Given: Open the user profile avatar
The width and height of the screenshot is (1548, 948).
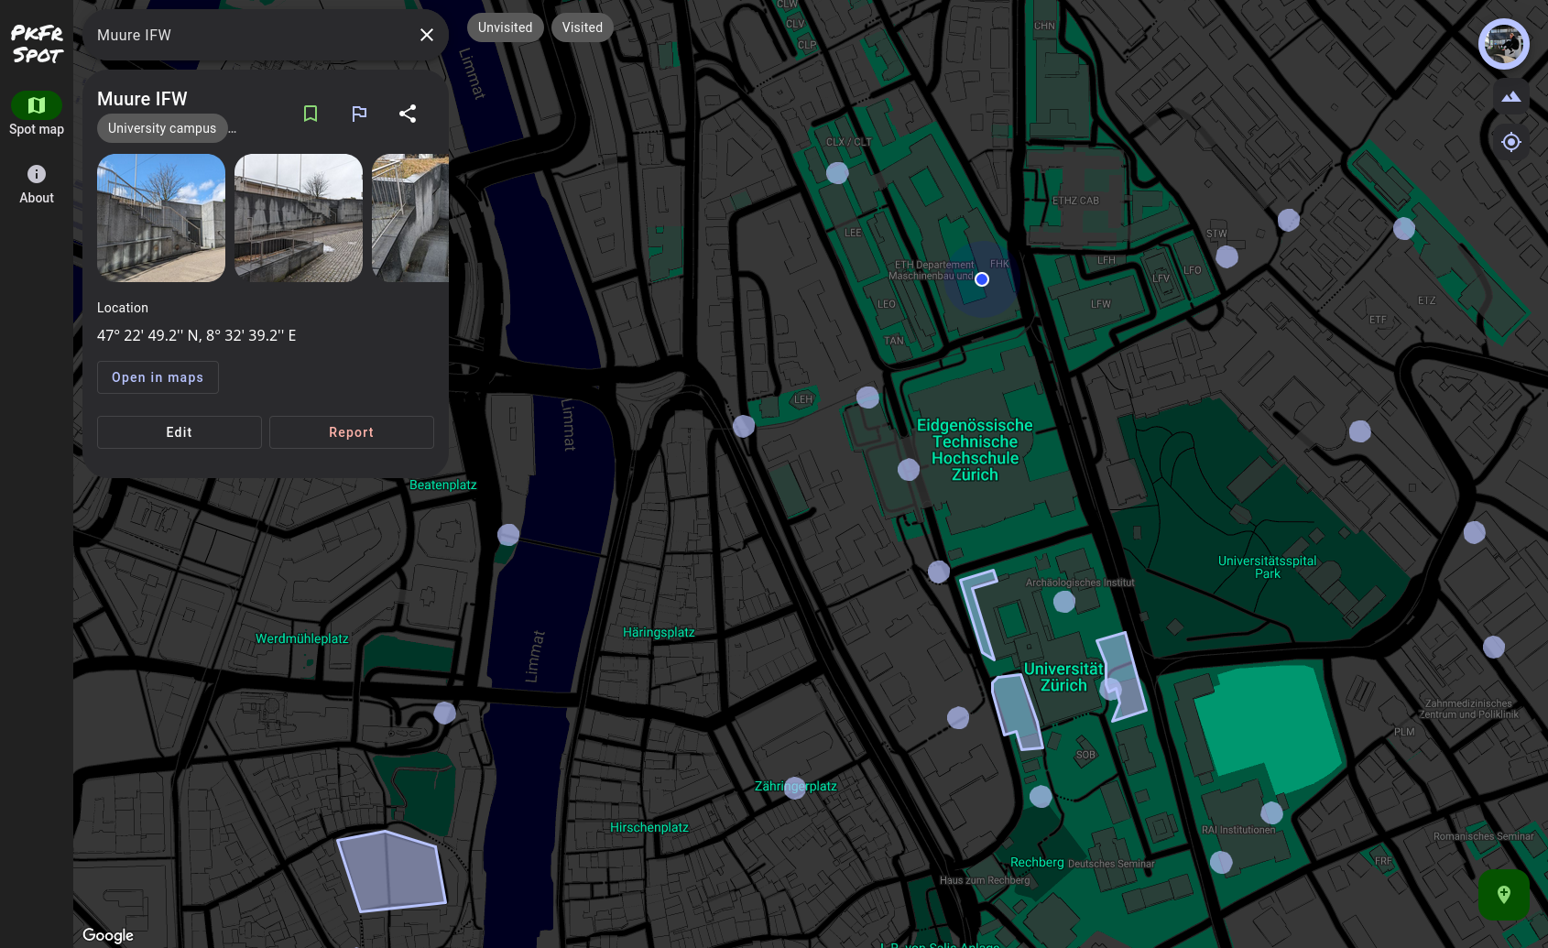Looking at the screenshot, I should pos(1504,44).
